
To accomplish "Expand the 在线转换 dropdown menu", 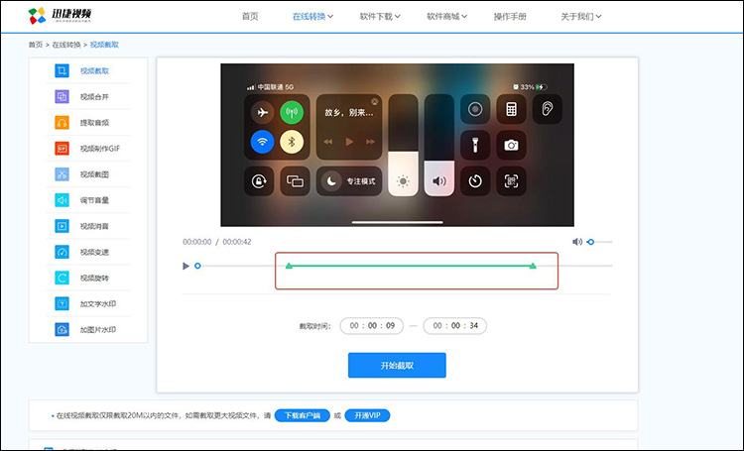I will [312, 17].
